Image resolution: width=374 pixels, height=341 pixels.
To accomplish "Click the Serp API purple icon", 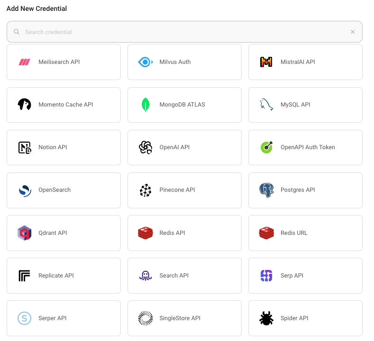I will 266,276.
